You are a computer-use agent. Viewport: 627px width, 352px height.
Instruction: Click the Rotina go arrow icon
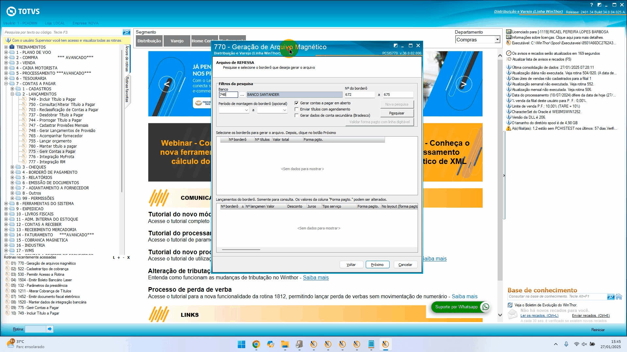(50, 329)
